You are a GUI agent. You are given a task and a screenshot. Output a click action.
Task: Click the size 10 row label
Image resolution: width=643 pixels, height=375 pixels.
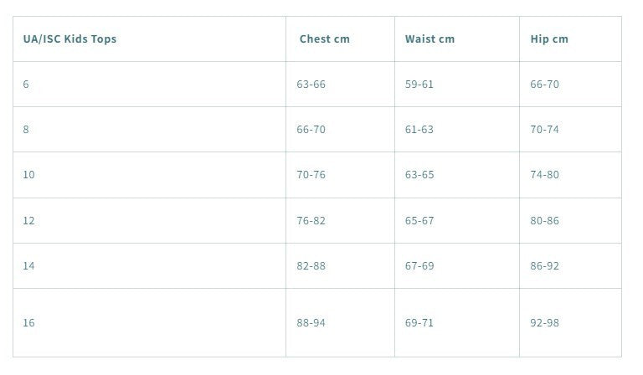[28, 175]
